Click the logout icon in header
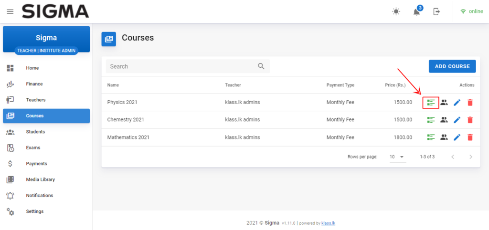Viewport: 489px width, 230px height. tap(436, 11)
